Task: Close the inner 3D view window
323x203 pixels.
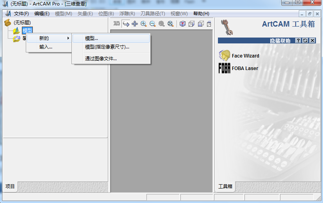Action: click(x=317, y=14)
